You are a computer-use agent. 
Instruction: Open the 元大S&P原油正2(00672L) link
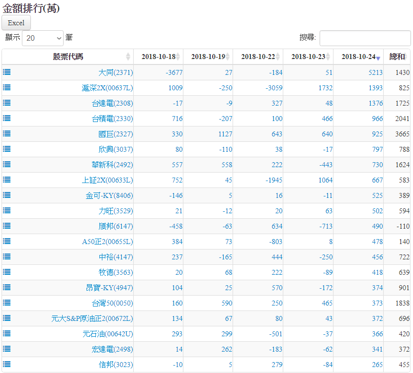pos(92,318)
